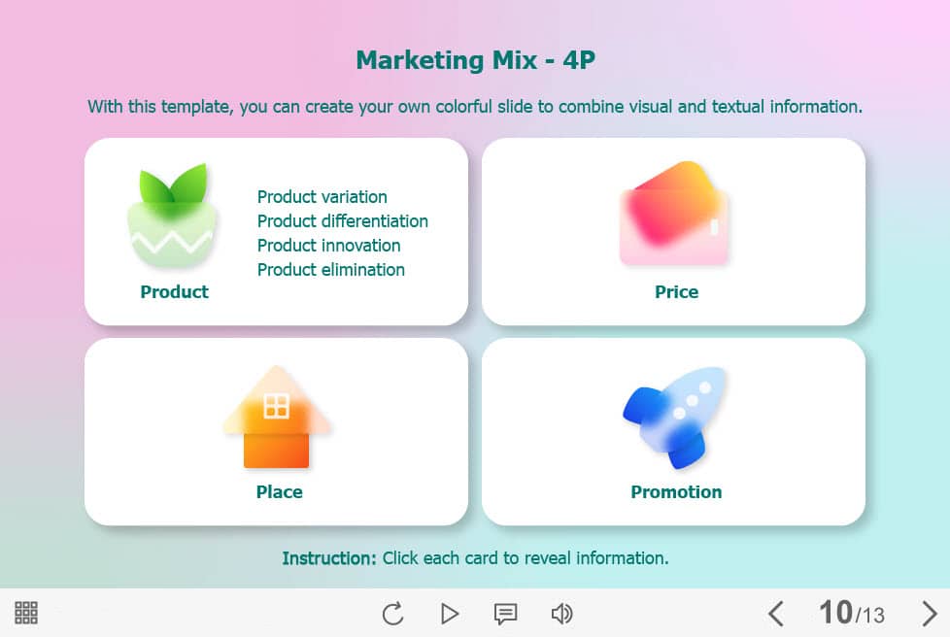Select the Product card label
Viewport: 950px width, 637px height.
pos(174,292)
